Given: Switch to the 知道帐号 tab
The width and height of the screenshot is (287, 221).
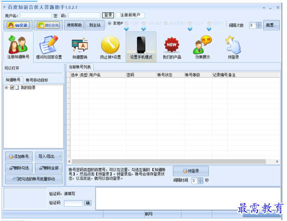Looking at the screenshot, I should (x=13, y=80).
